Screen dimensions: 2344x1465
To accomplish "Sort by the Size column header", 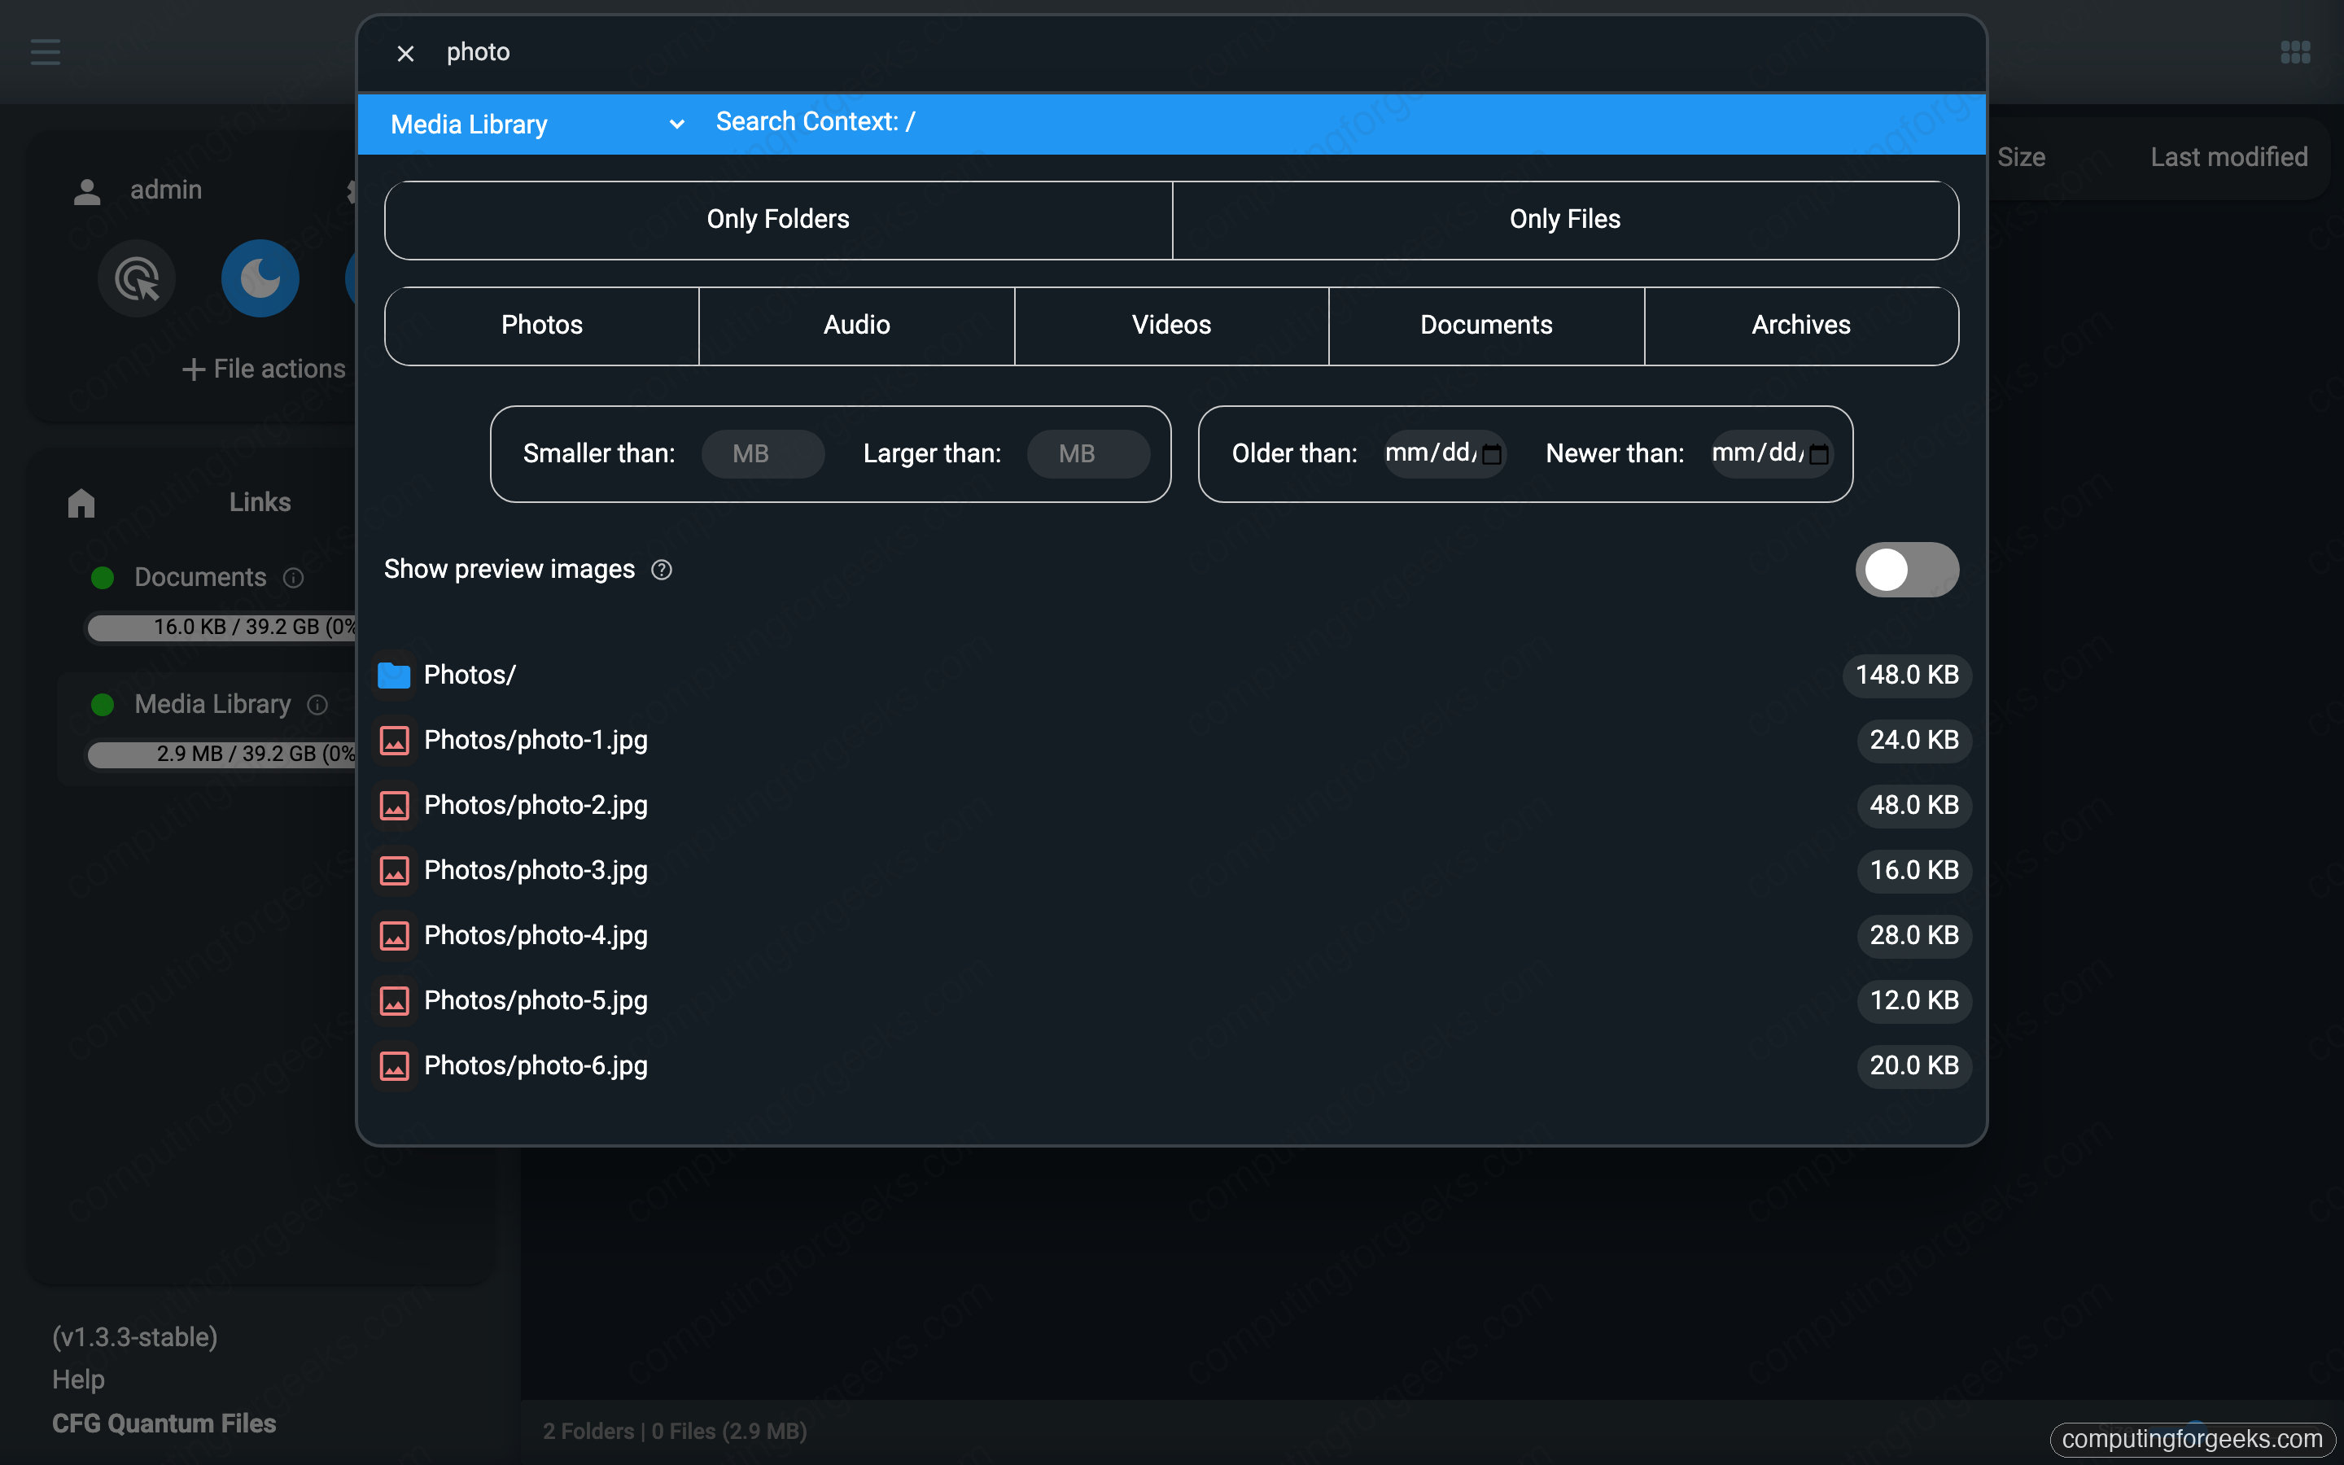I will click(x=2022, y=158).
